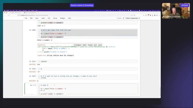The height and width of the screenshot is (108, 193).
Task: Open the View menu in Jupyter
Action: click(37, 18)
